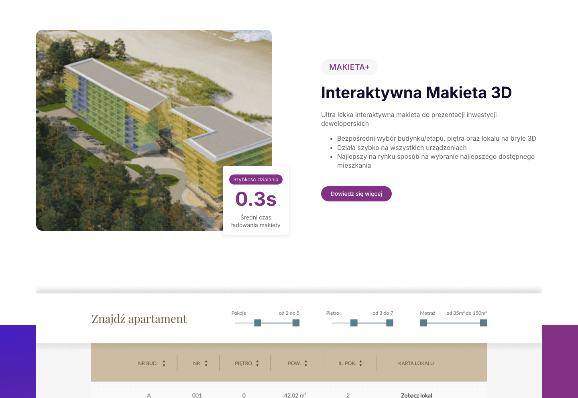This screenshot has width=578, height=398.
Task: Sort by IL. POK. using arrows icon
Action: 360,363
